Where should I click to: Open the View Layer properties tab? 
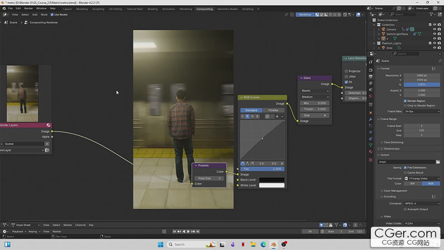(371, 83)
